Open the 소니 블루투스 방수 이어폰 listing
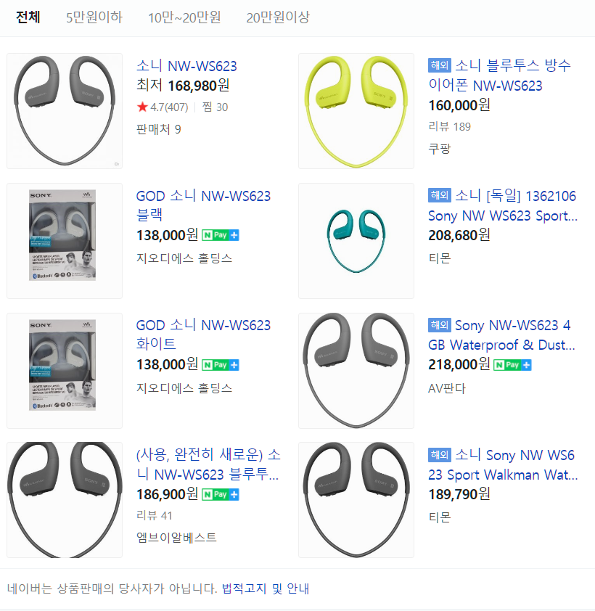595x611 pixels. (x=499, y=75)
